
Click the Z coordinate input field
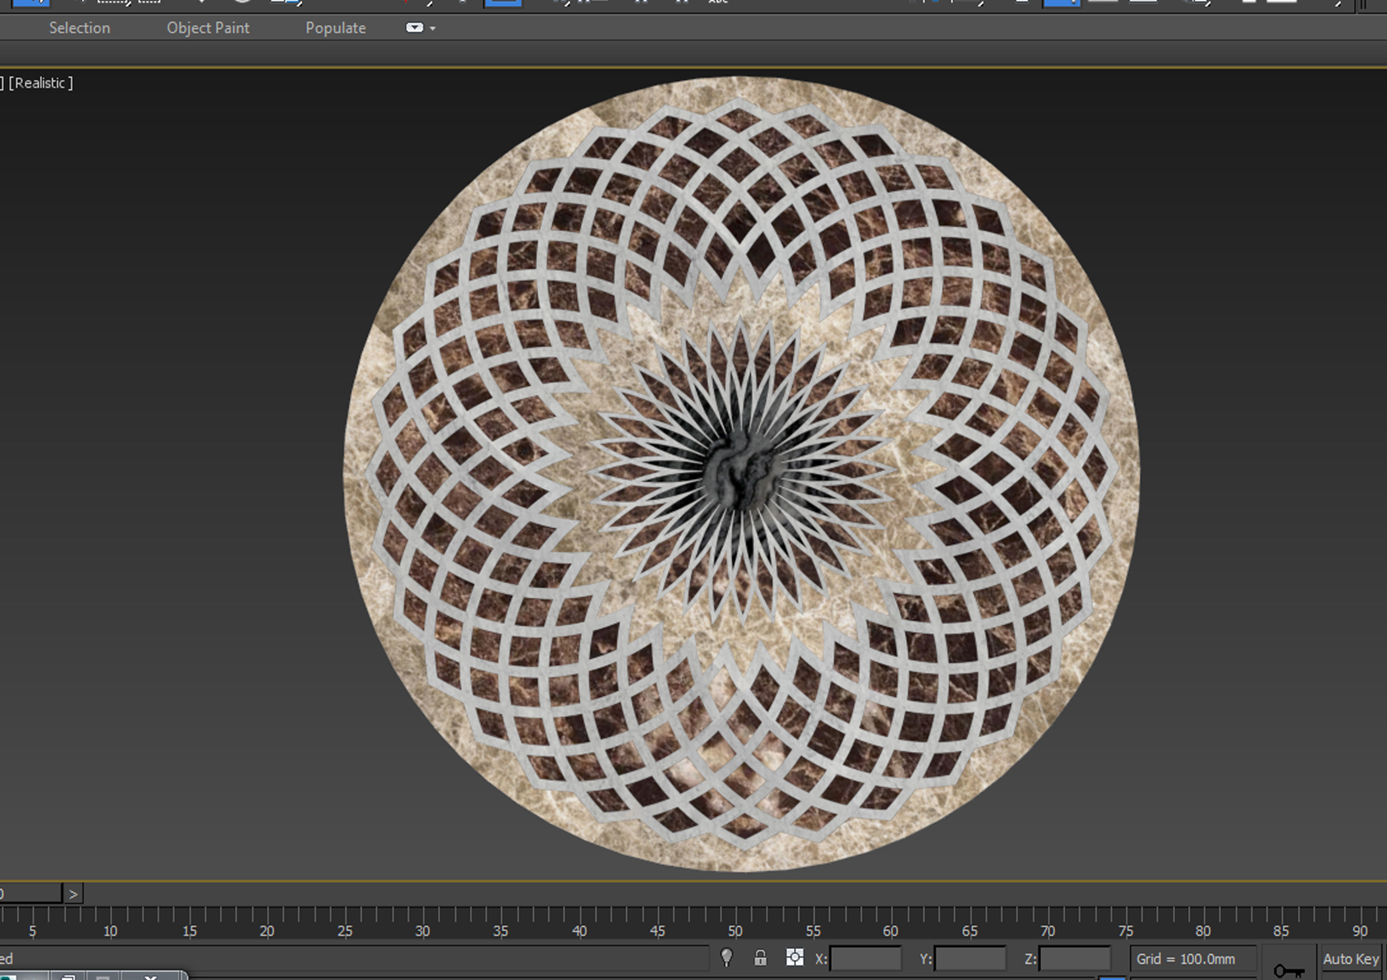(x=1075, y=959)
